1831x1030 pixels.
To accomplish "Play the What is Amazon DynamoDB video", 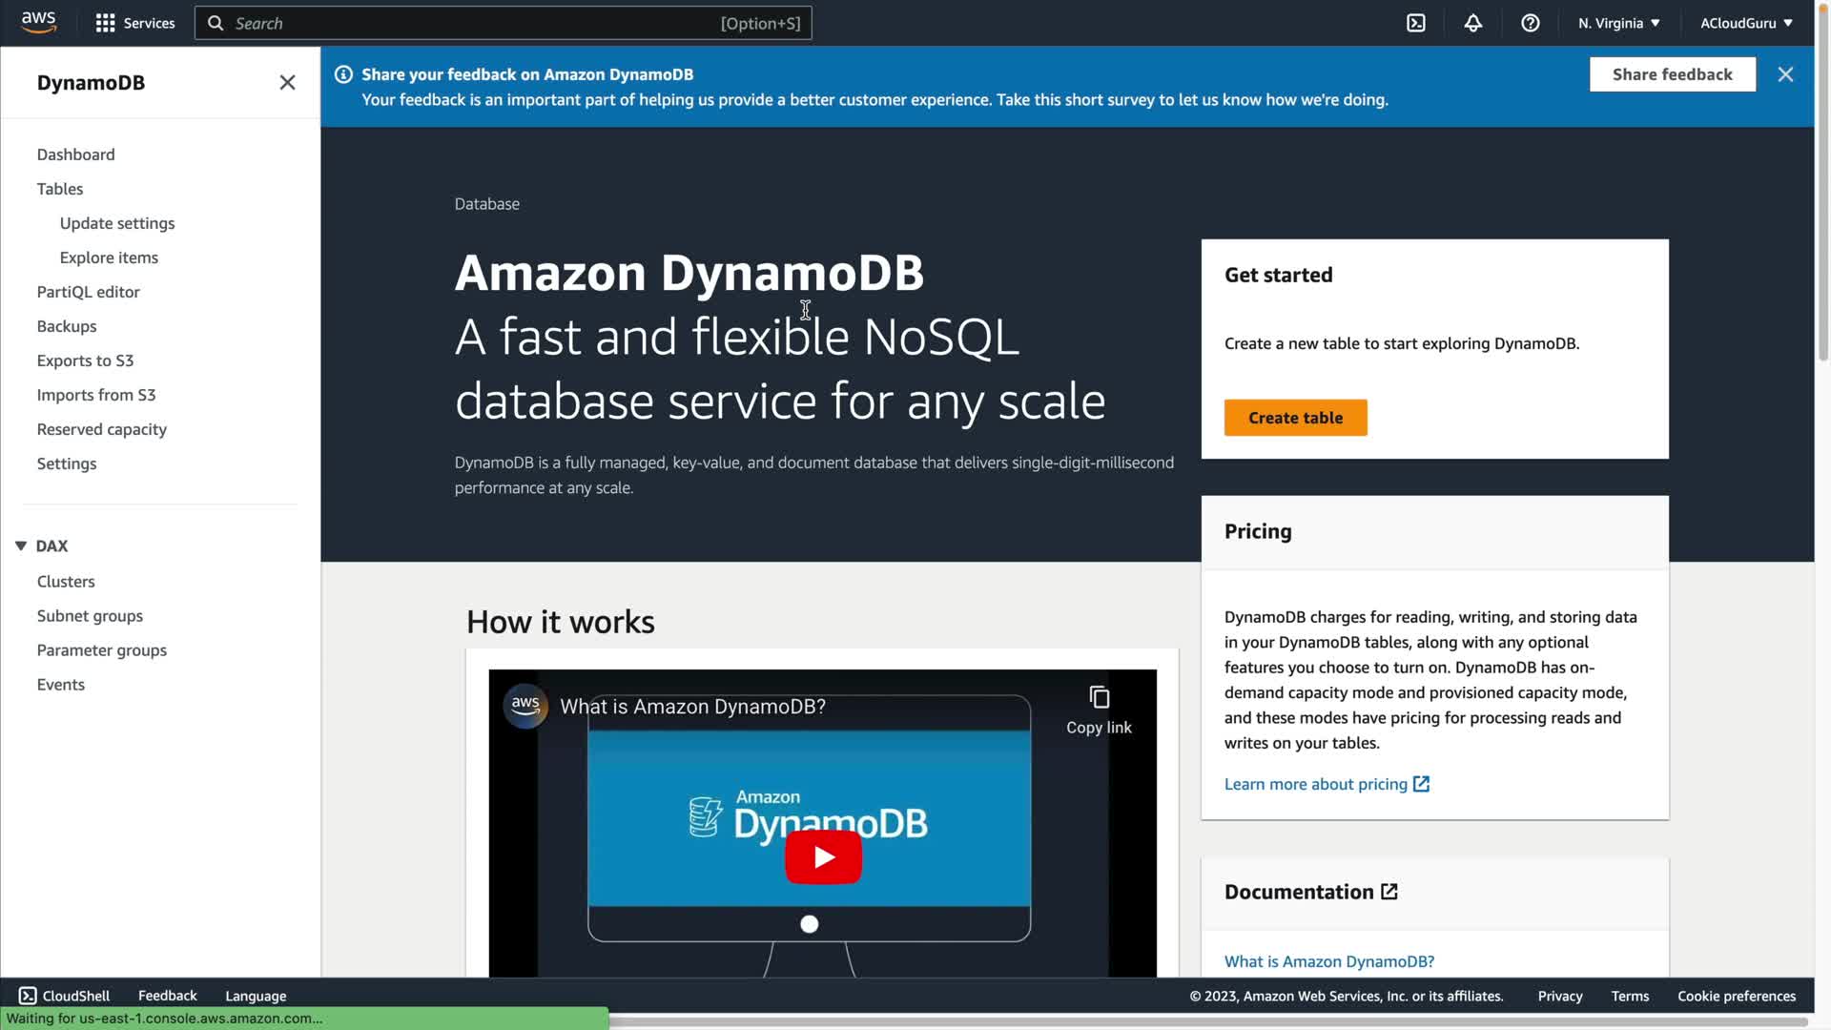I will coord(823,856).
